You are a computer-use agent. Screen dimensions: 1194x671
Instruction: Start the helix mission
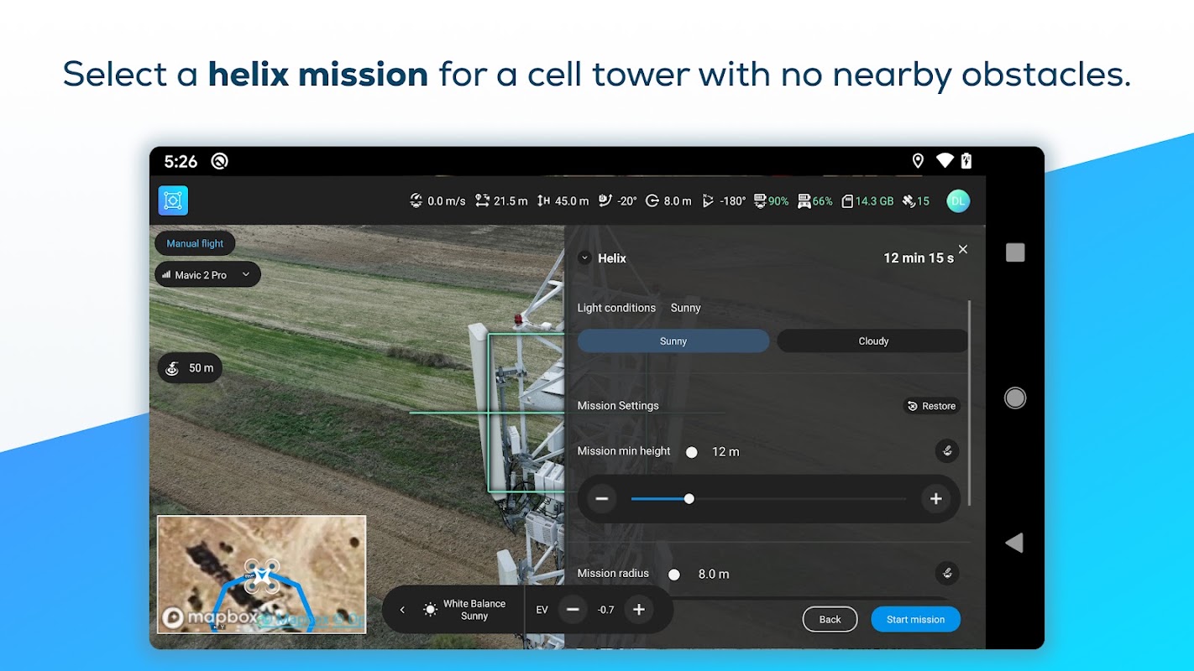click(x=915, y=619)
